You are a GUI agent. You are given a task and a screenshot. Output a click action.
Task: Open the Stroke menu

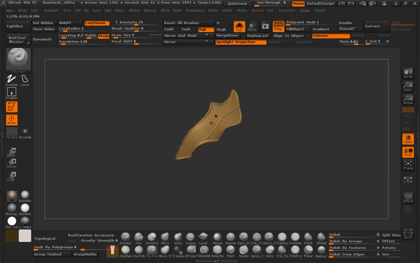[241, 11]
